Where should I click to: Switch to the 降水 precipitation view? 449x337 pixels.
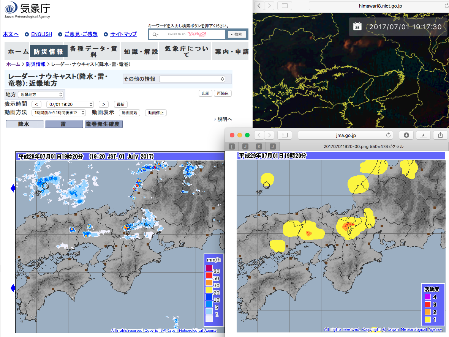pos(24,124)
